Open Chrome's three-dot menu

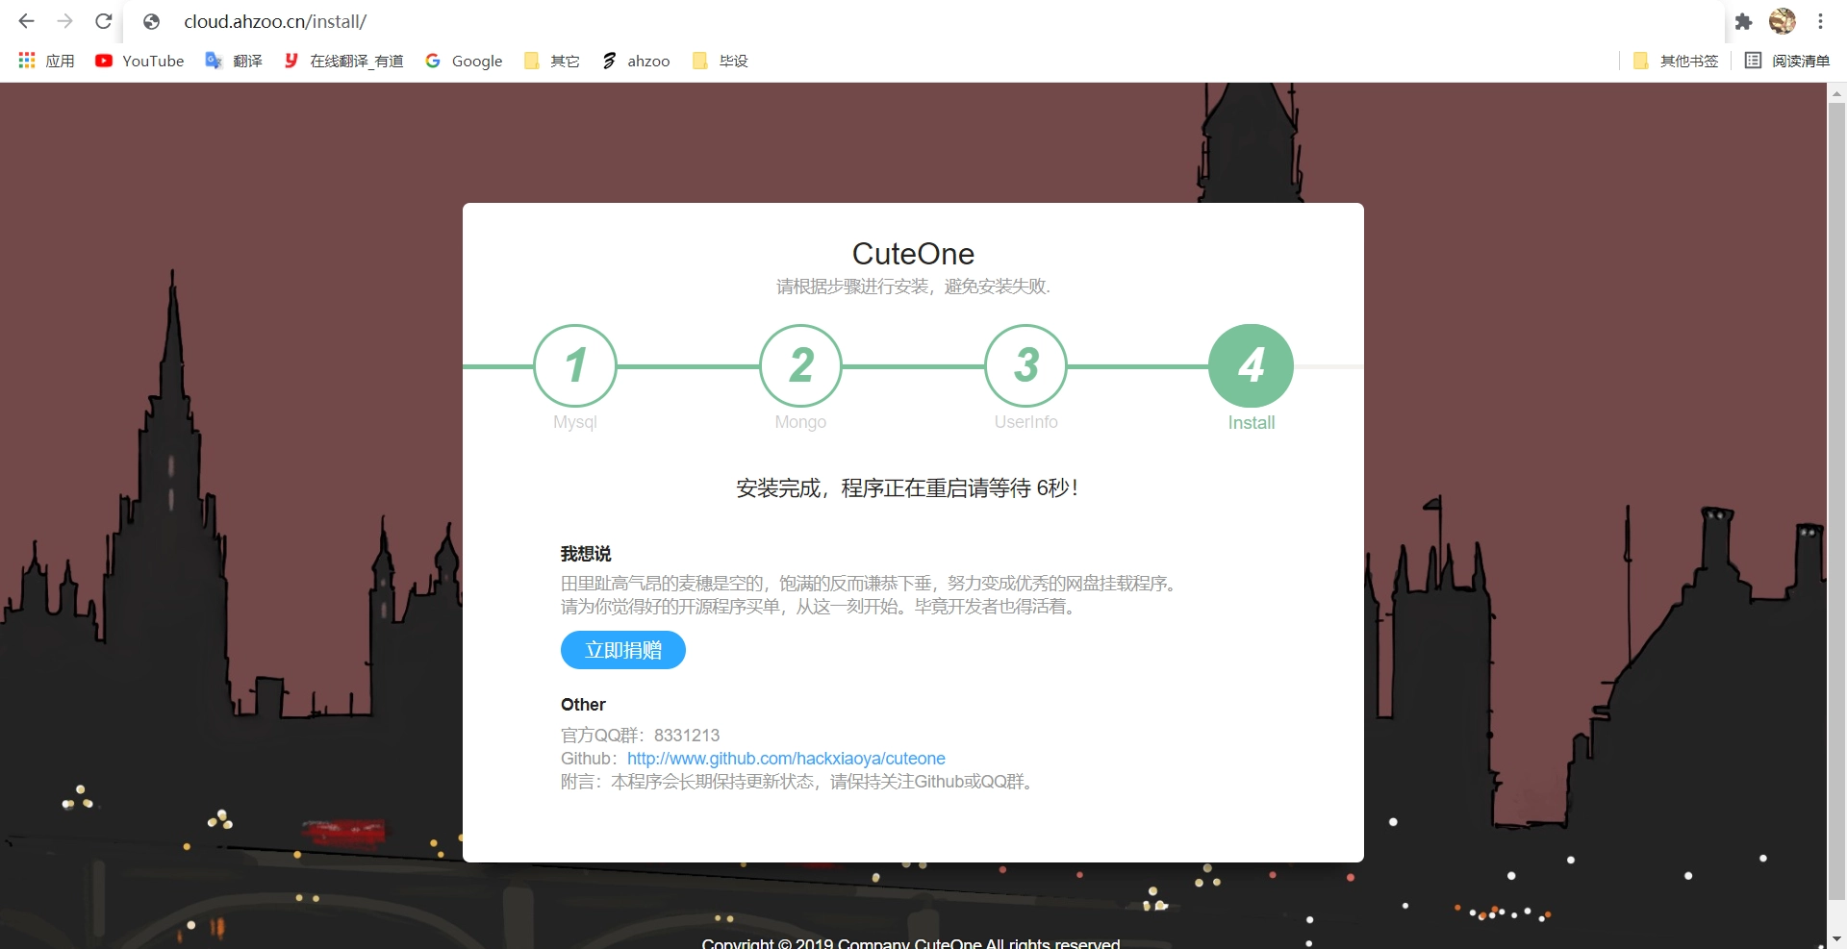[1820, 21]
